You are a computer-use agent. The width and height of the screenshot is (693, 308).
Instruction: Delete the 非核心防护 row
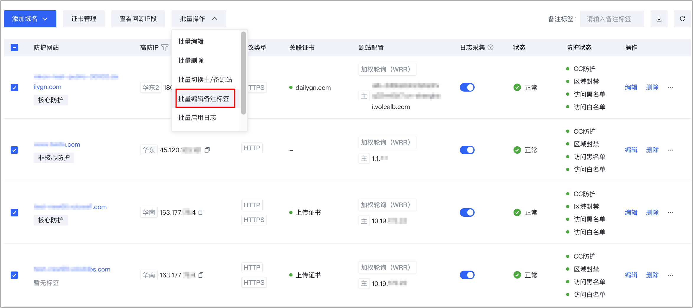(x=652, y=150)
